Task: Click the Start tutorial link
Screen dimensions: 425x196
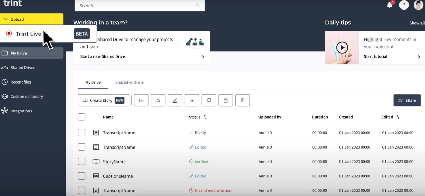Action: [376, 56]
